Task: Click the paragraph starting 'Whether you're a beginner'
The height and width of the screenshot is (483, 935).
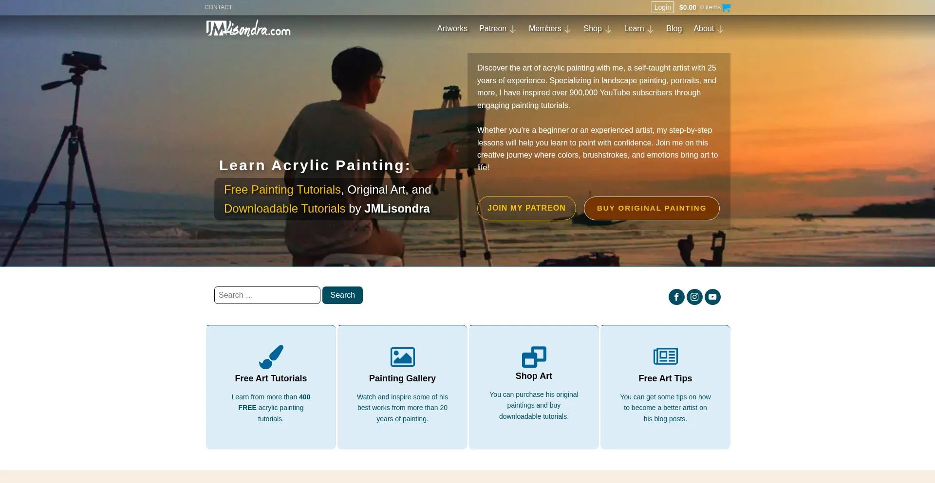Action: tap(598, 149)
